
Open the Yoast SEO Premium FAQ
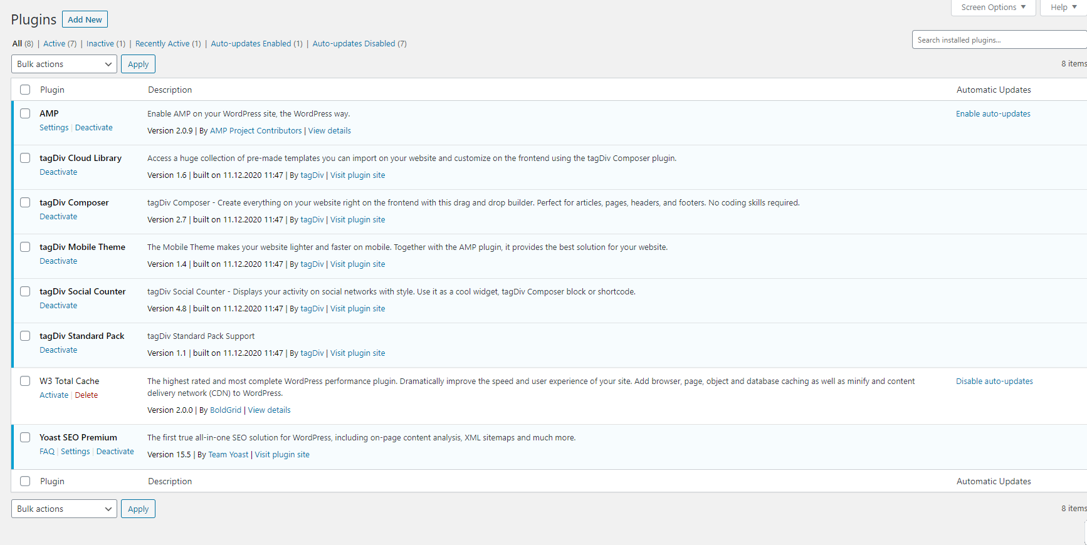pos(47,452)
